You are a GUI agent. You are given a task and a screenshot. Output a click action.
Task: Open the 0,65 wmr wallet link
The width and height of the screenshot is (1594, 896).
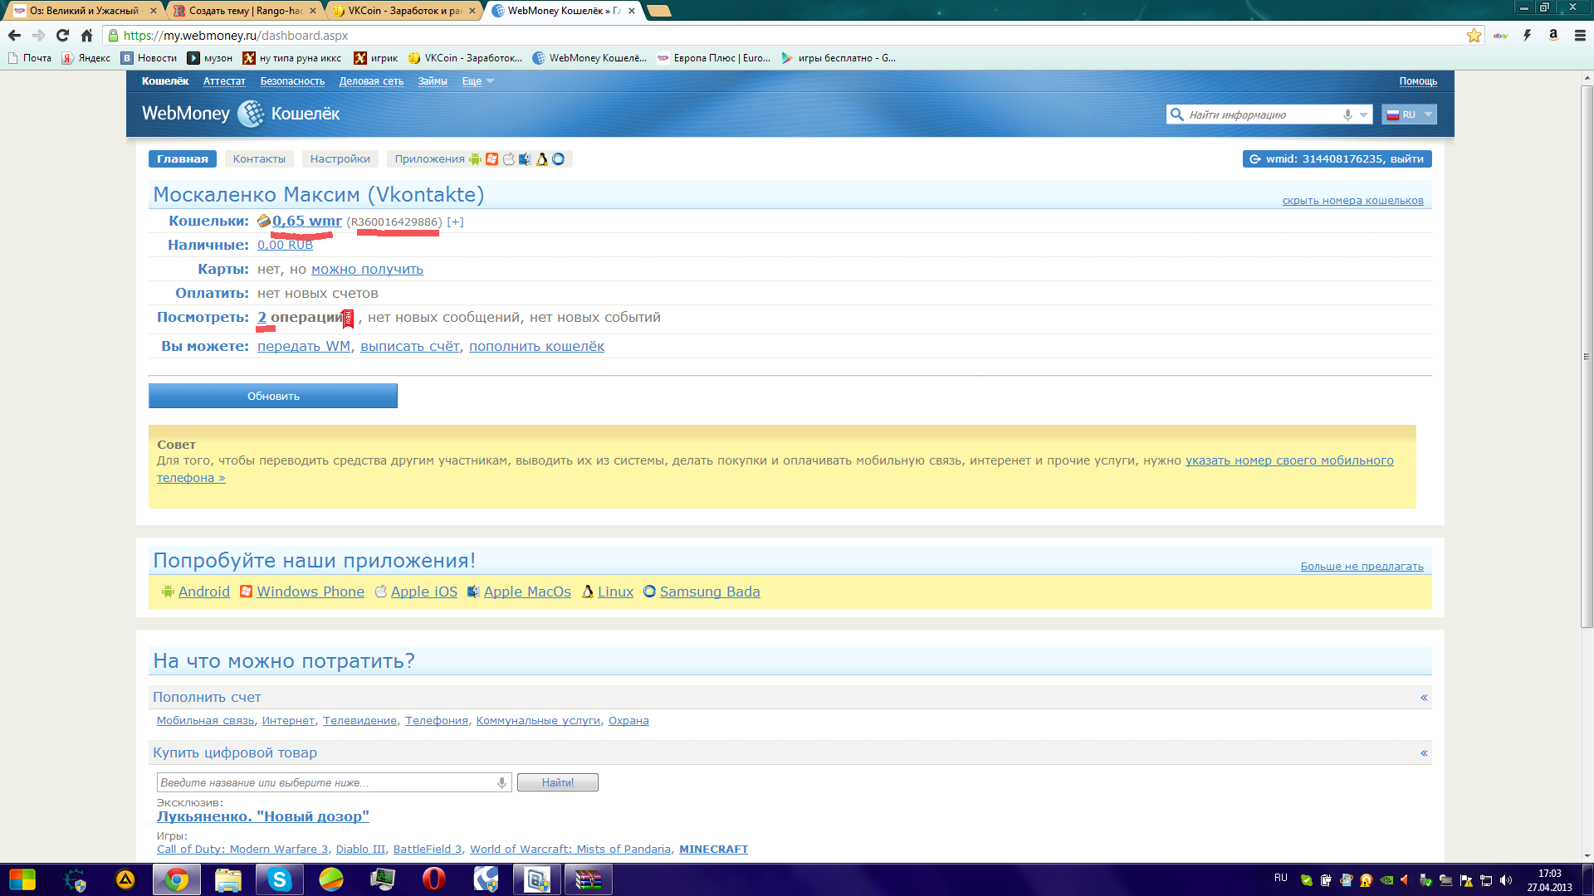[x=307, y=221]
